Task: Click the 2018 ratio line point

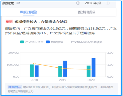Action: (34, 63)
